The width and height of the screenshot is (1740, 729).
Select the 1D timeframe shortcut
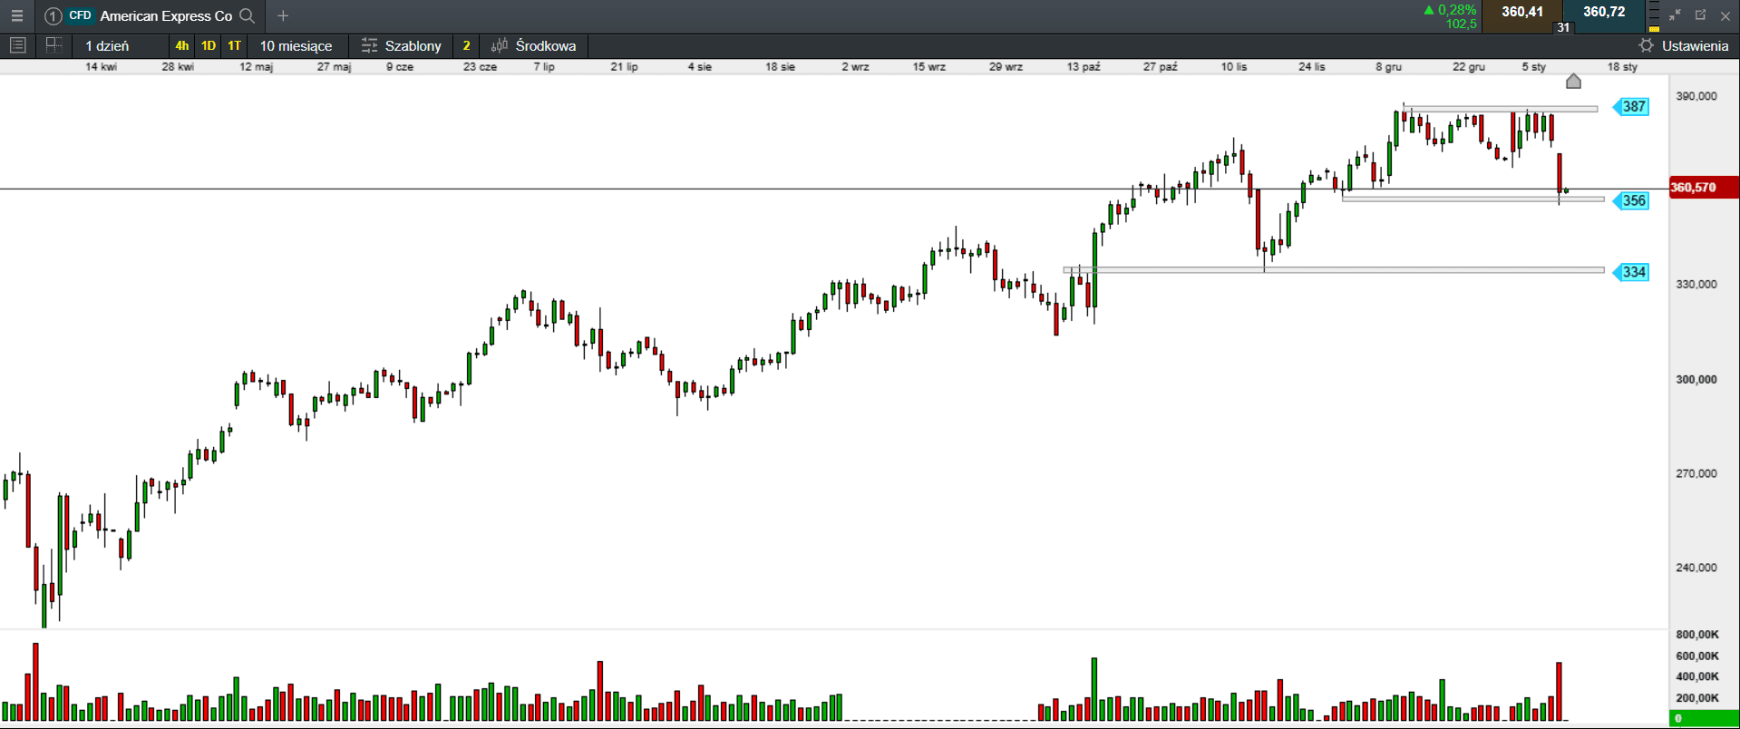[x=209, y=45]
